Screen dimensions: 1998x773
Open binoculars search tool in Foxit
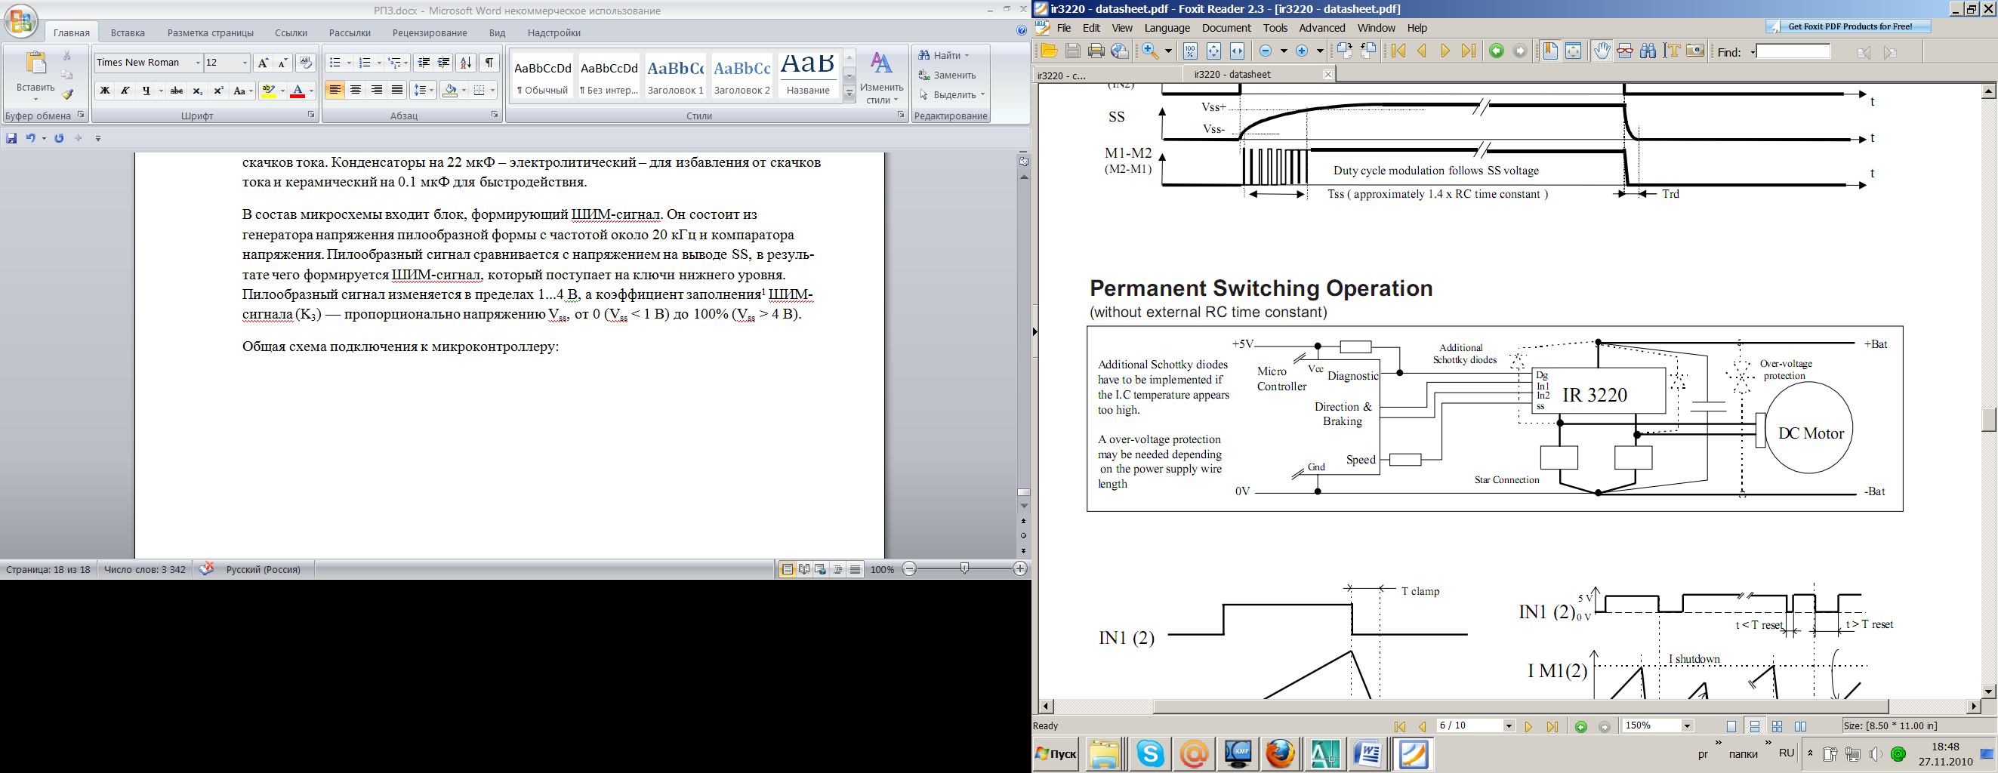[x=1648, y=51]
